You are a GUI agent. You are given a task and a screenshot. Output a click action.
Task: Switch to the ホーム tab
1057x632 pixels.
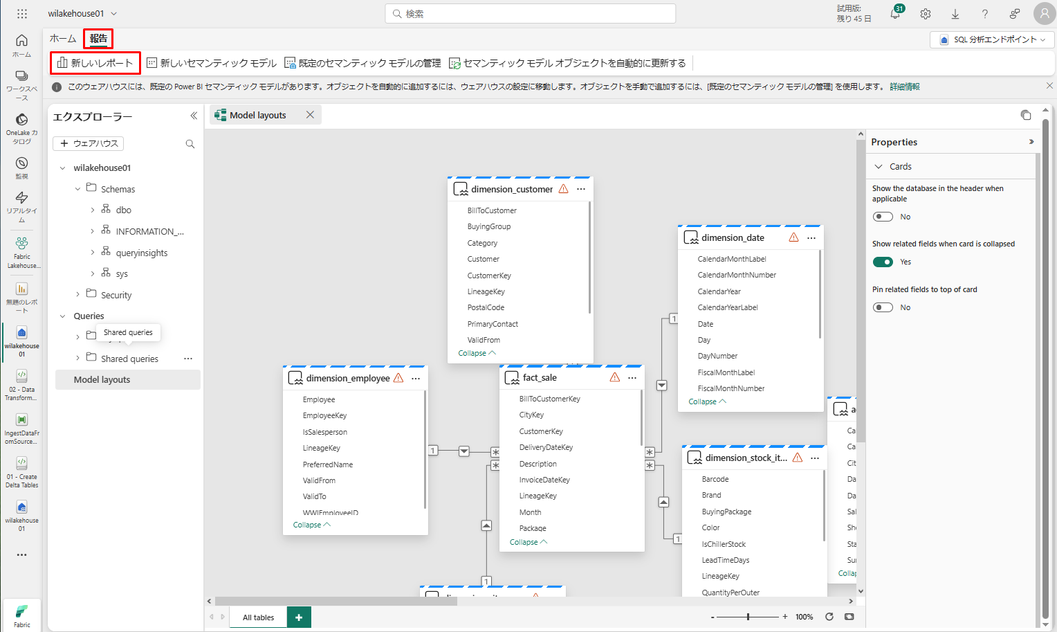[63, 39]
